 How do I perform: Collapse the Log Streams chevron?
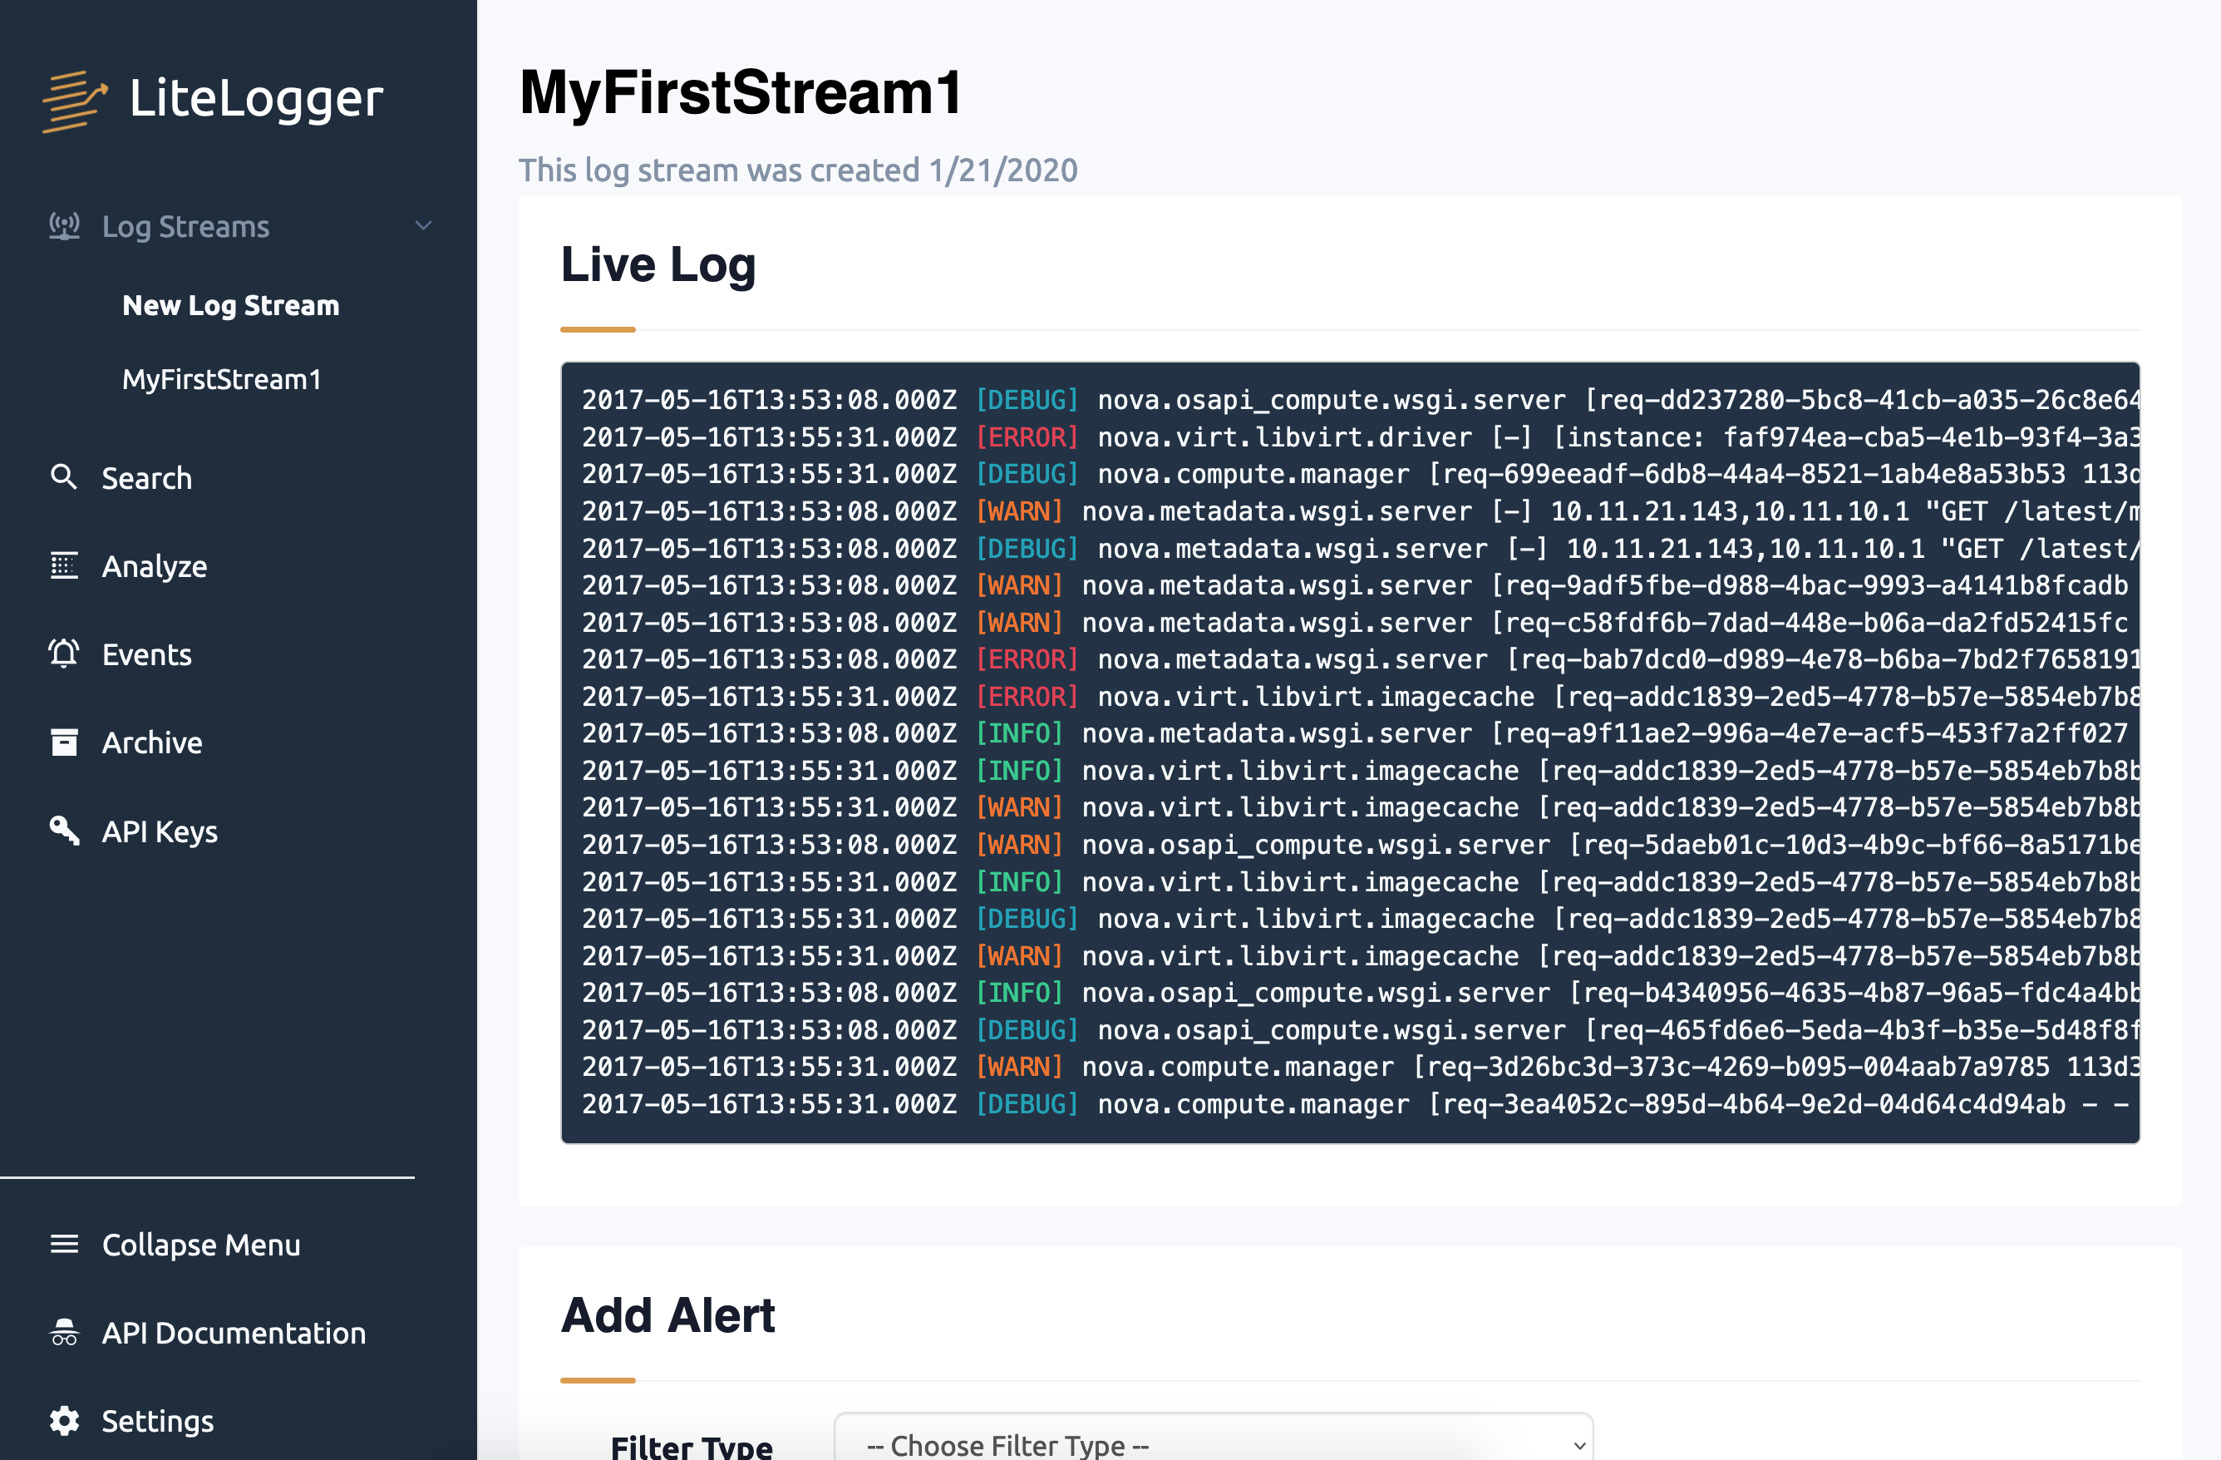point(424,226)
